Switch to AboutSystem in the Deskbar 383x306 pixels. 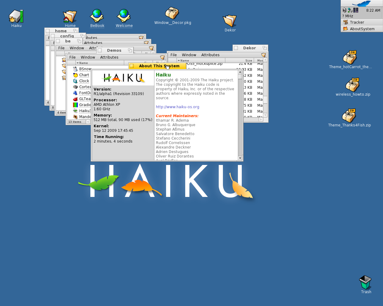tap(362, 29)
